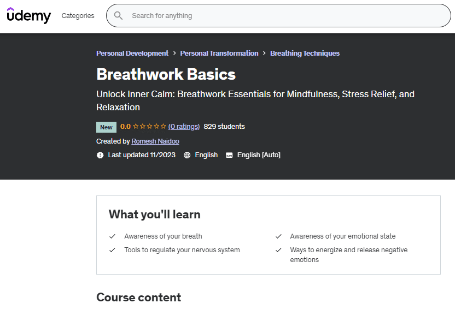
Task: Click the closed captions icon
Action: (x=229, y=155)
